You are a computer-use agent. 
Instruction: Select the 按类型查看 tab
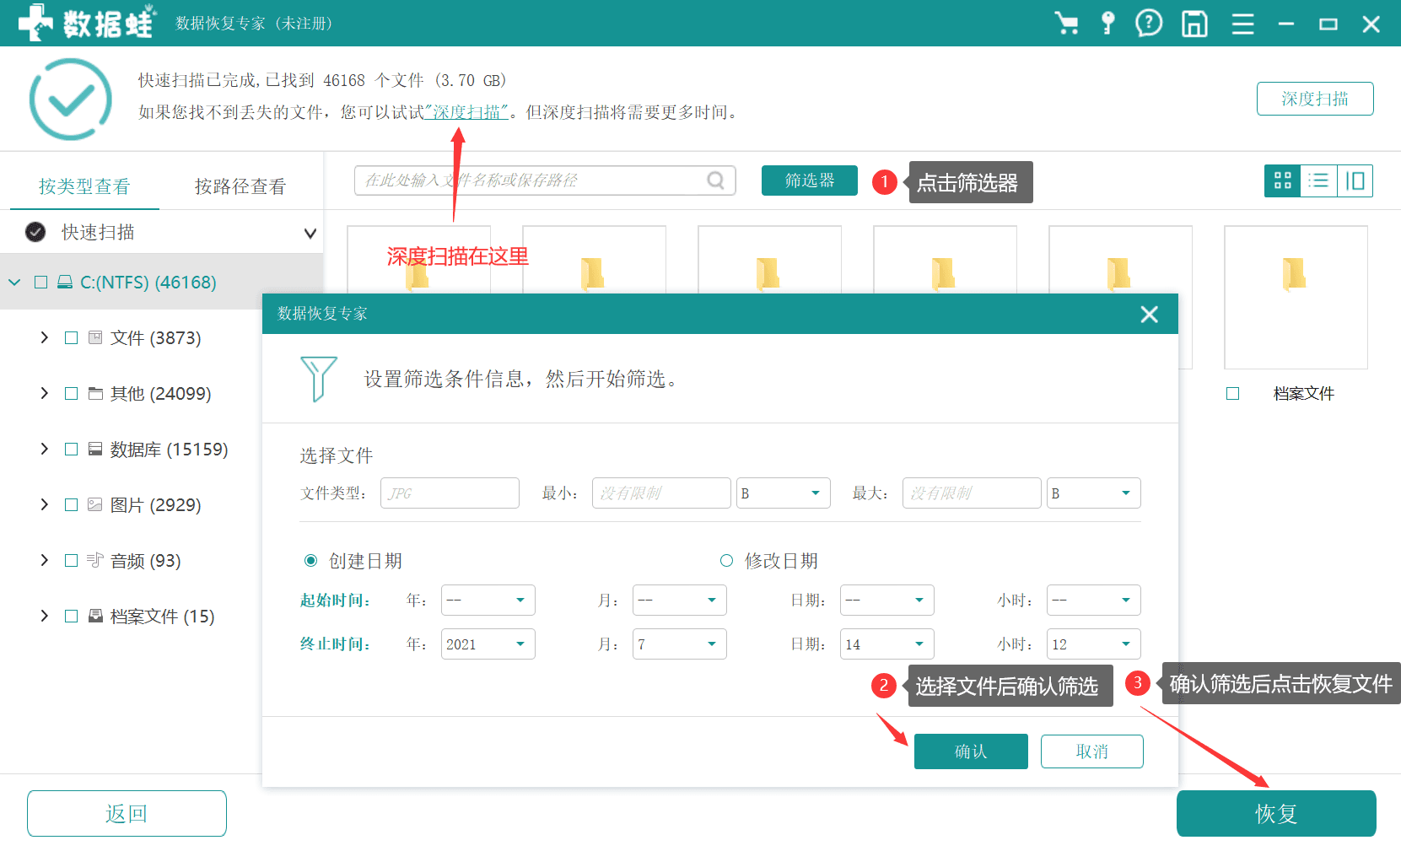(84, 186)
